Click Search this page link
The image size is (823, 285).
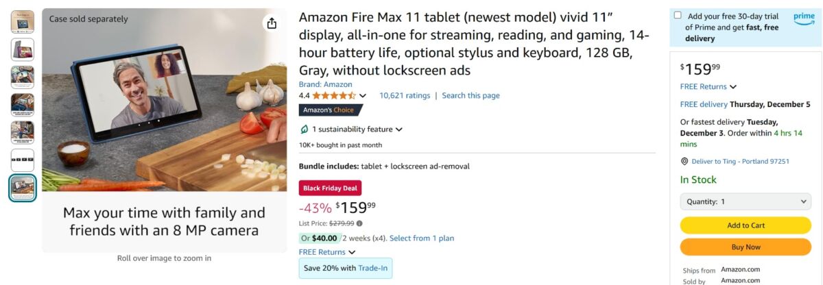pos(470,96)
